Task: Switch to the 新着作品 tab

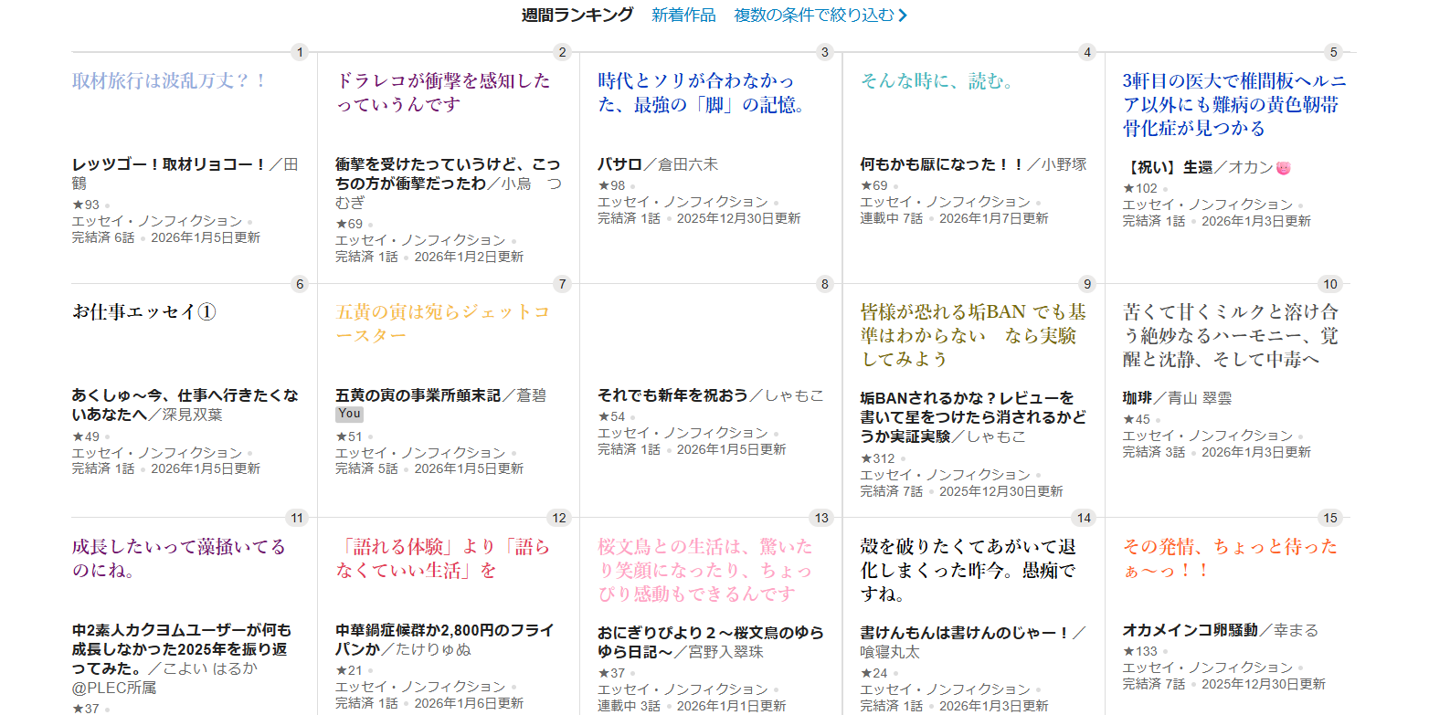Action: (x=683, y=15)
